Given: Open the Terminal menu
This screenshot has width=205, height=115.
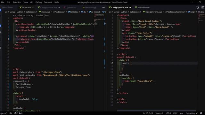Looking at the screenshot, I should 48,2.
